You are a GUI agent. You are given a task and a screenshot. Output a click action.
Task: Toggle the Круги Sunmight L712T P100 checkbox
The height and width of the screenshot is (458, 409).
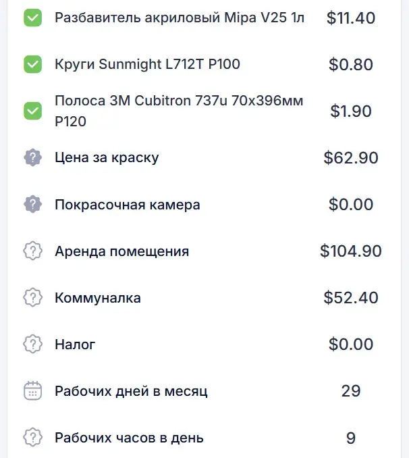[x=33, y=65]
